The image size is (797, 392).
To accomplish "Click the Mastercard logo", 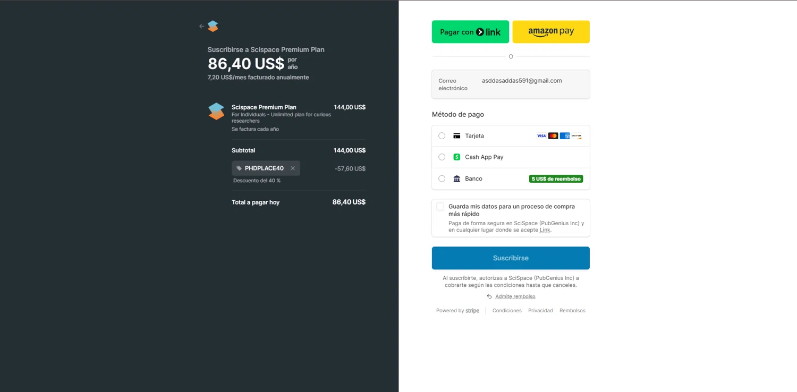I will click(553, 136).
